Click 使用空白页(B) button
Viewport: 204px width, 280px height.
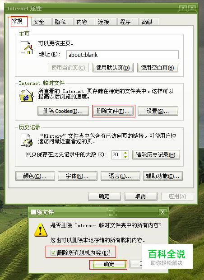(158, 67)
